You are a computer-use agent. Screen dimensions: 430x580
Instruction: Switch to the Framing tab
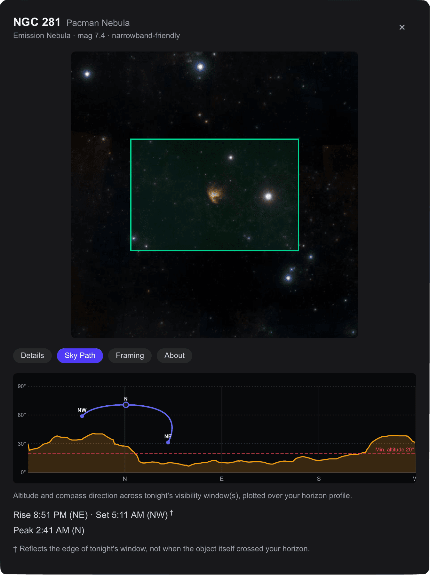click(x=130, y=356)
